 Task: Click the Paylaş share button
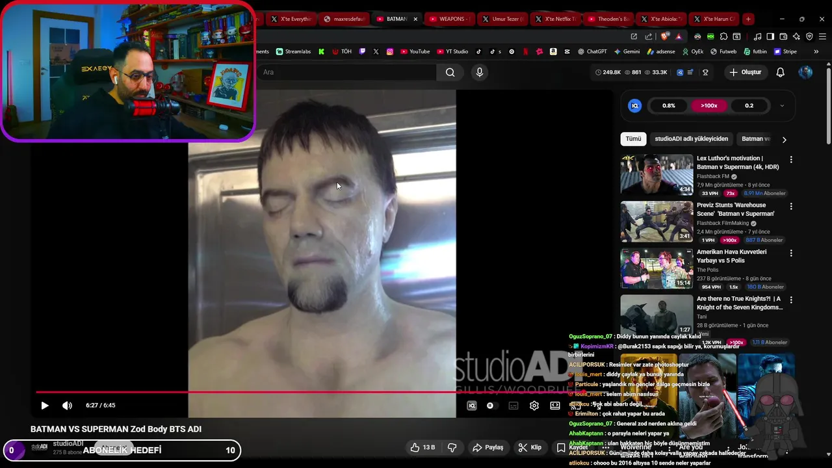(x=488, y=447)
